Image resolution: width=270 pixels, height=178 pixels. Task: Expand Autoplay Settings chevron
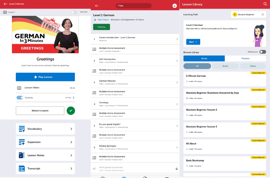tap(74, 98)
